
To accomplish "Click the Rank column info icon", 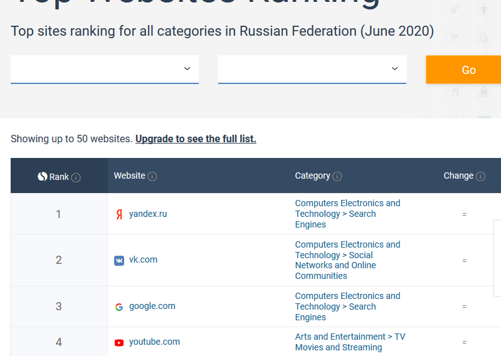I will [76, 177].
